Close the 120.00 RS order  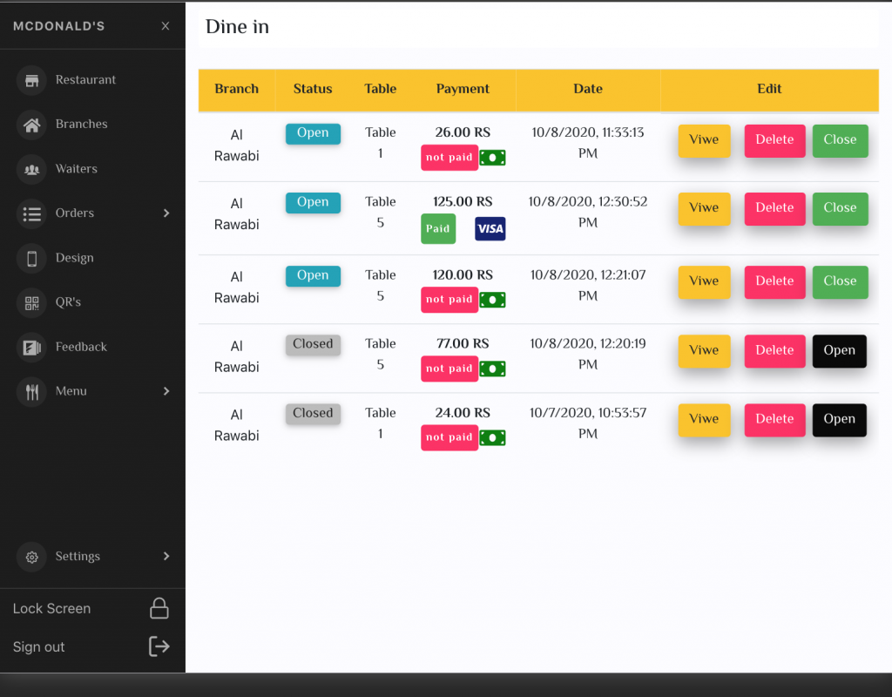[x=841, y=281]
